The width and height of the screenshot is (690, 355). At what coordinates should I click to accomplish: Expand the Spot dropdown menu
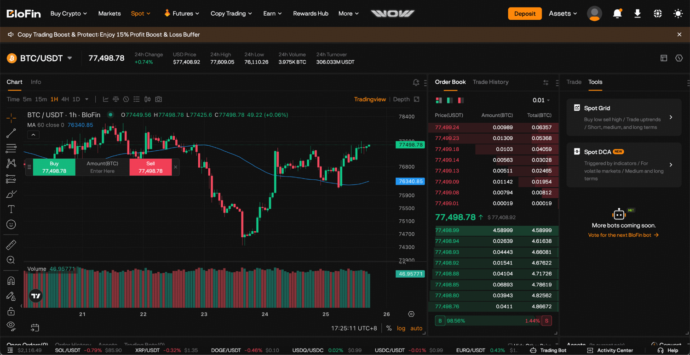tap(140, 13)
